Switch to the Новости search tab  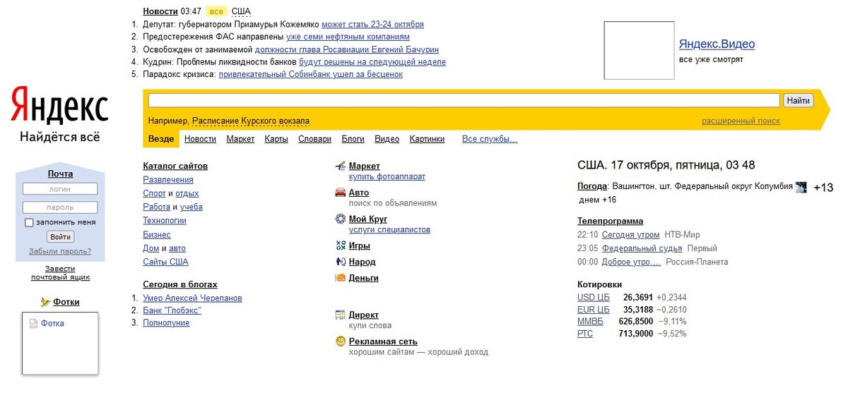click(x=200, y=139)
